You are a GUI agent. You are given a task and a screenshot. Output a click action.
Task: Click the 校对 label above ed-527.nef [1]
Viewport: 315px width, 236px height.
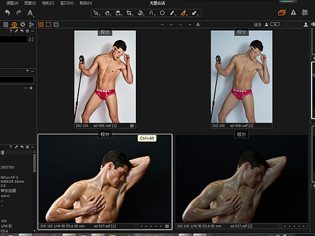(x=105, y=134)
